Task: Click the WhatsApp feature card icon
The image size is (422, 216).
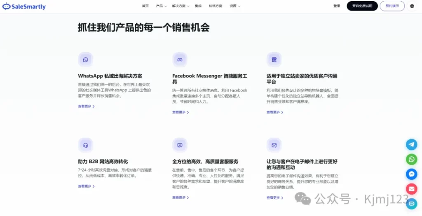Action: tap(86, 60)
